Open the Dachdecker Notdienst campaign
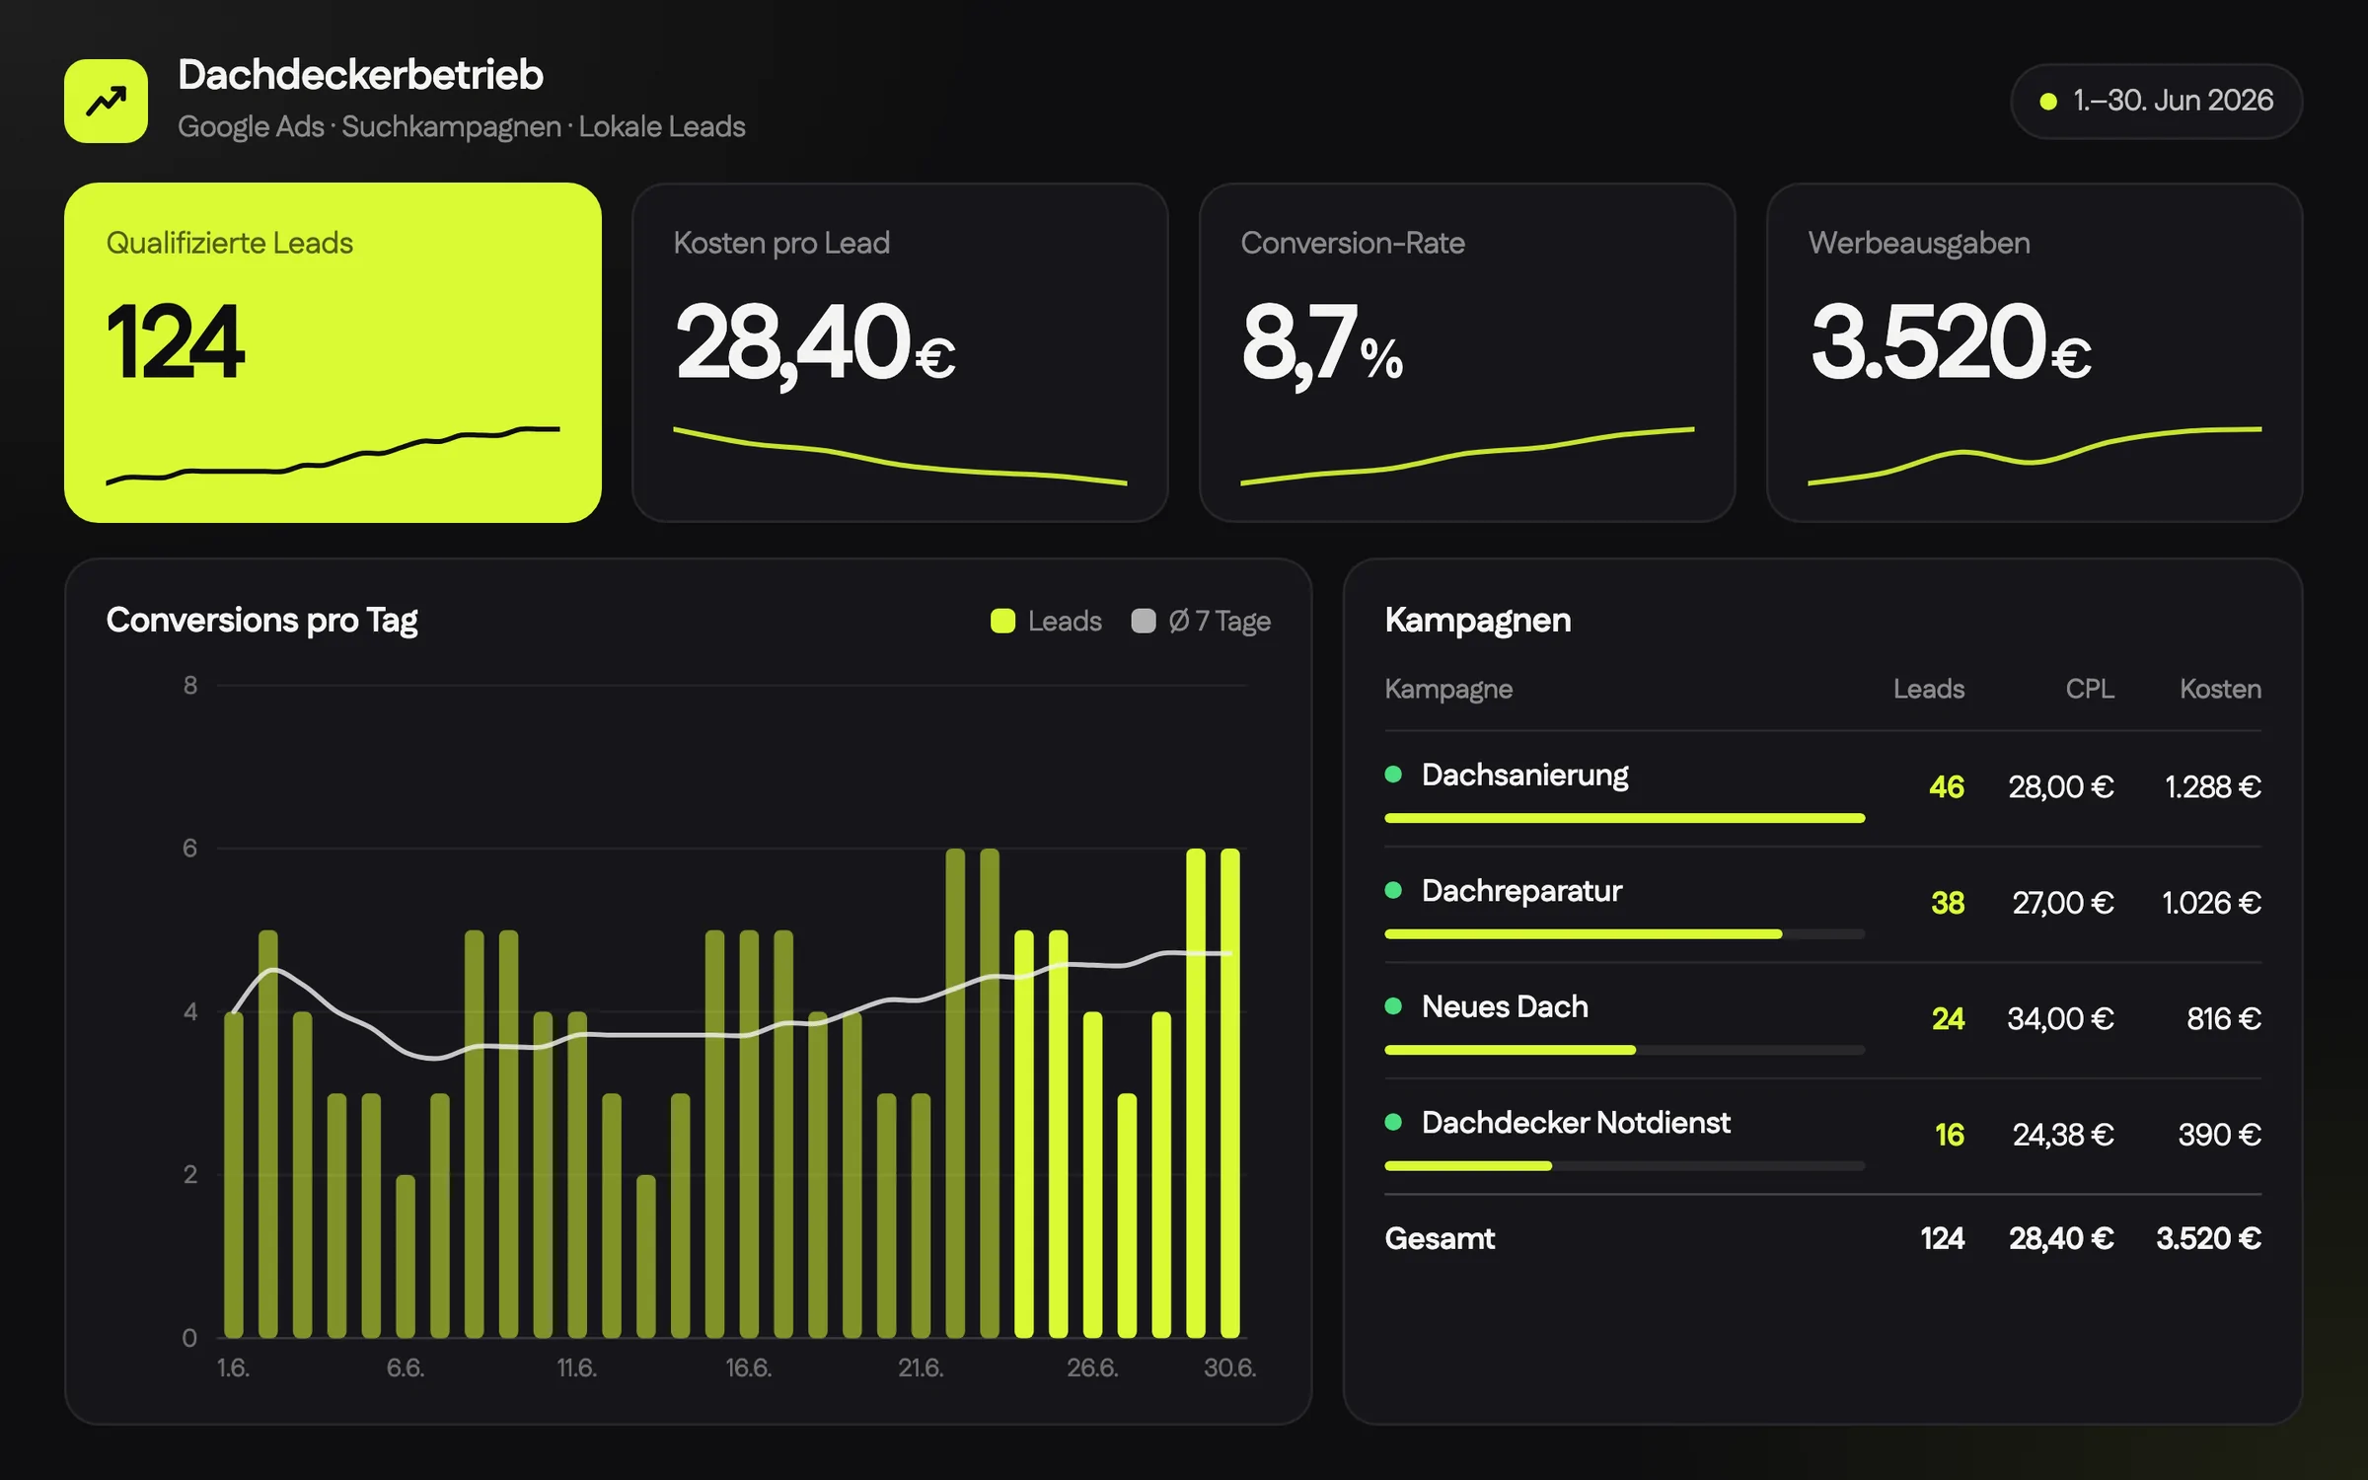 [x=1823, y=1136]
